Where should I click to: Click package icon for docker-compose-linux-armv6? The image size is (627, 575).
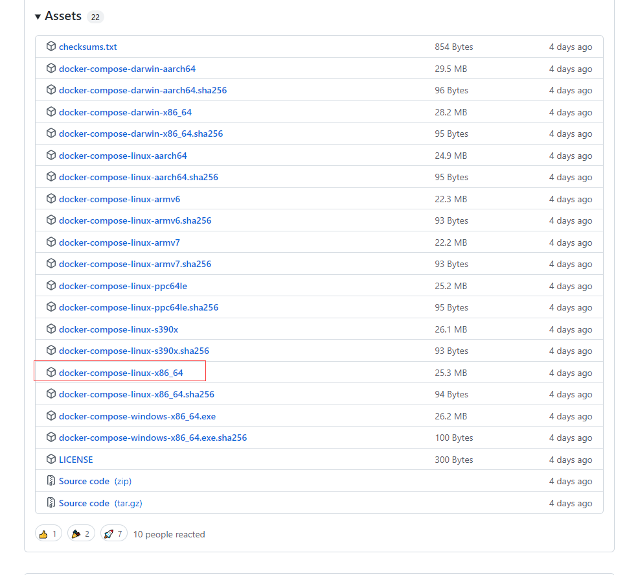[51, 199]
